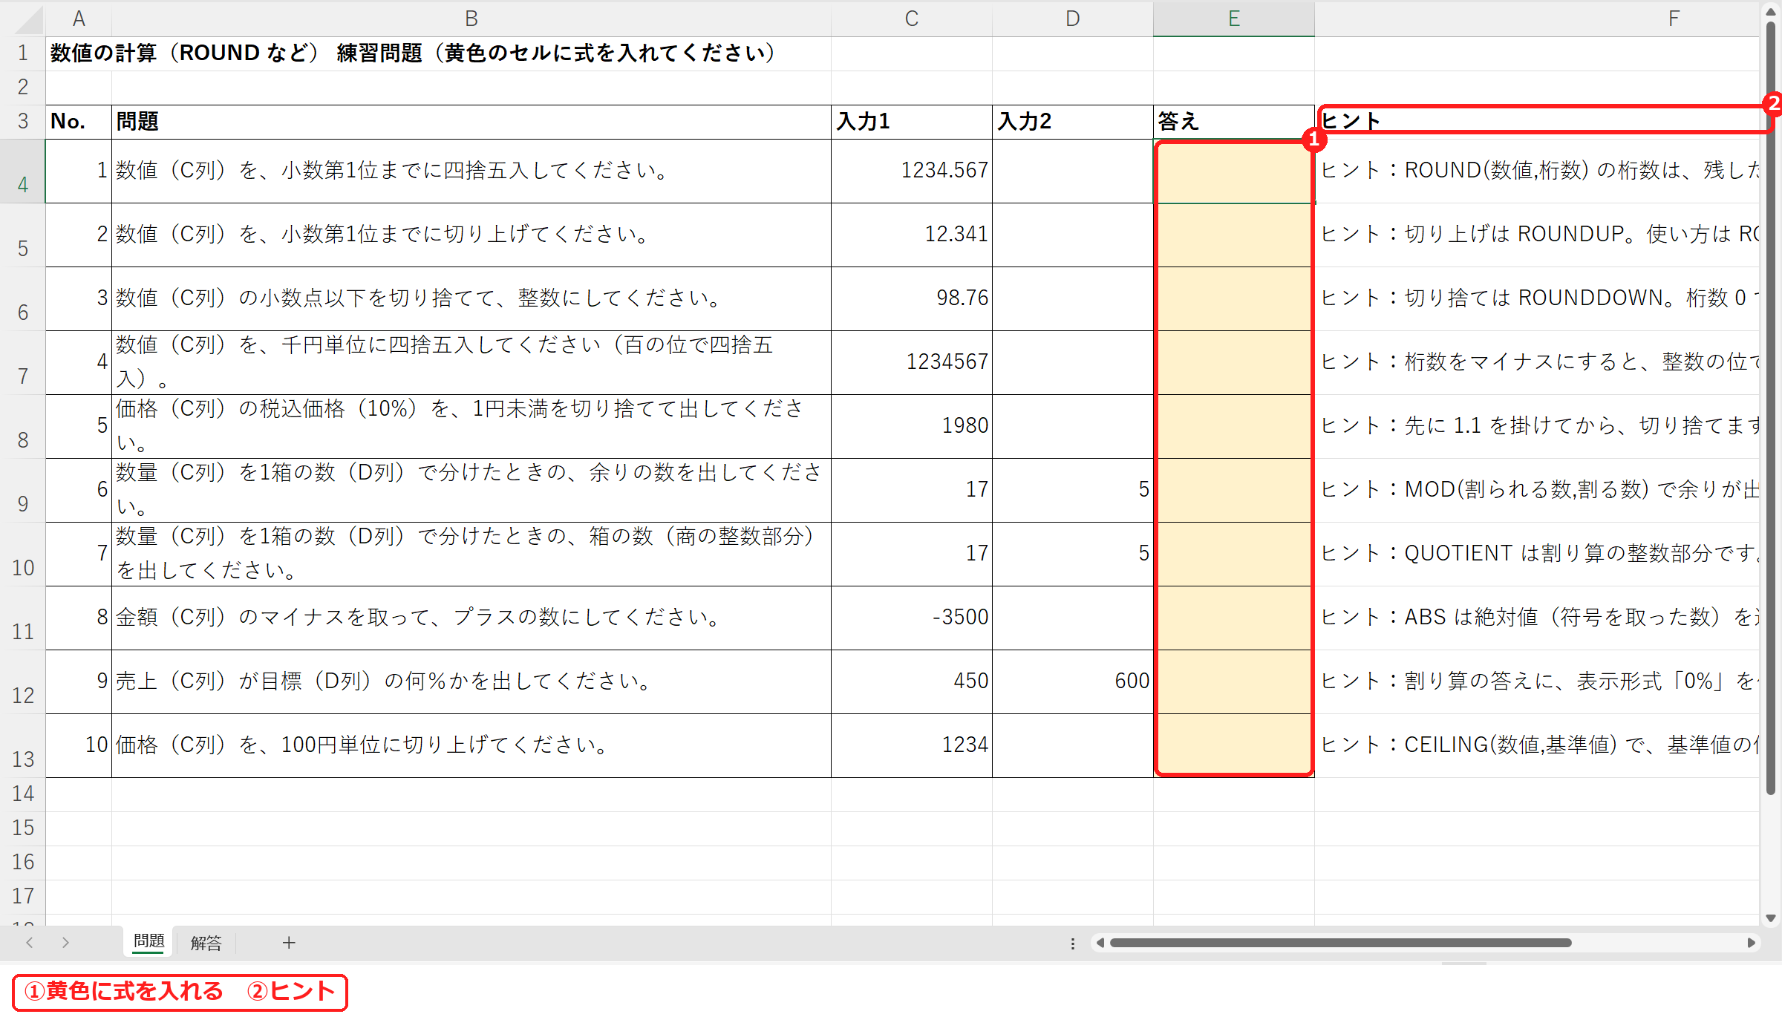1782x1017 pixels.
Task: Add a new sheet with plus icon
Action: point(289,942)
